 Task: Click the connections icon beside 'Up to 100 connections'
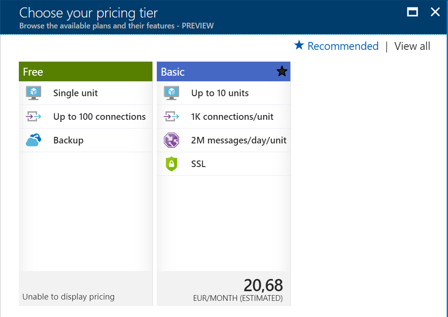click(x=33, y=116)
